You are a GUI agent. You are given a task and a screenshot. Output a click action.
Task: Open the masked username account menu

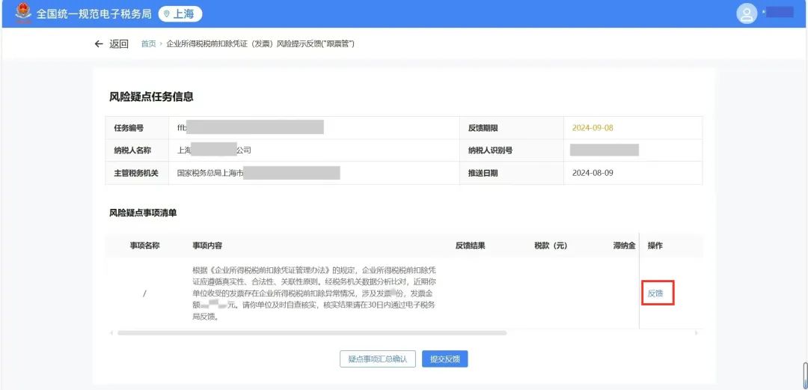coord(778,13)
